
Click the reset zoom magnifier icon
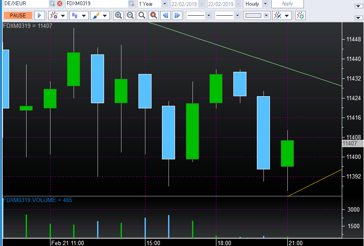tap(153, 16)
